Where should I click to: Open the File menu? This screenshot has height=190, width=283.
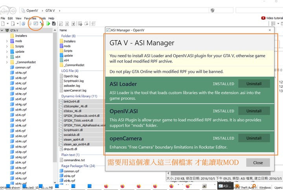pyautogui.click(x=3, y=18)
